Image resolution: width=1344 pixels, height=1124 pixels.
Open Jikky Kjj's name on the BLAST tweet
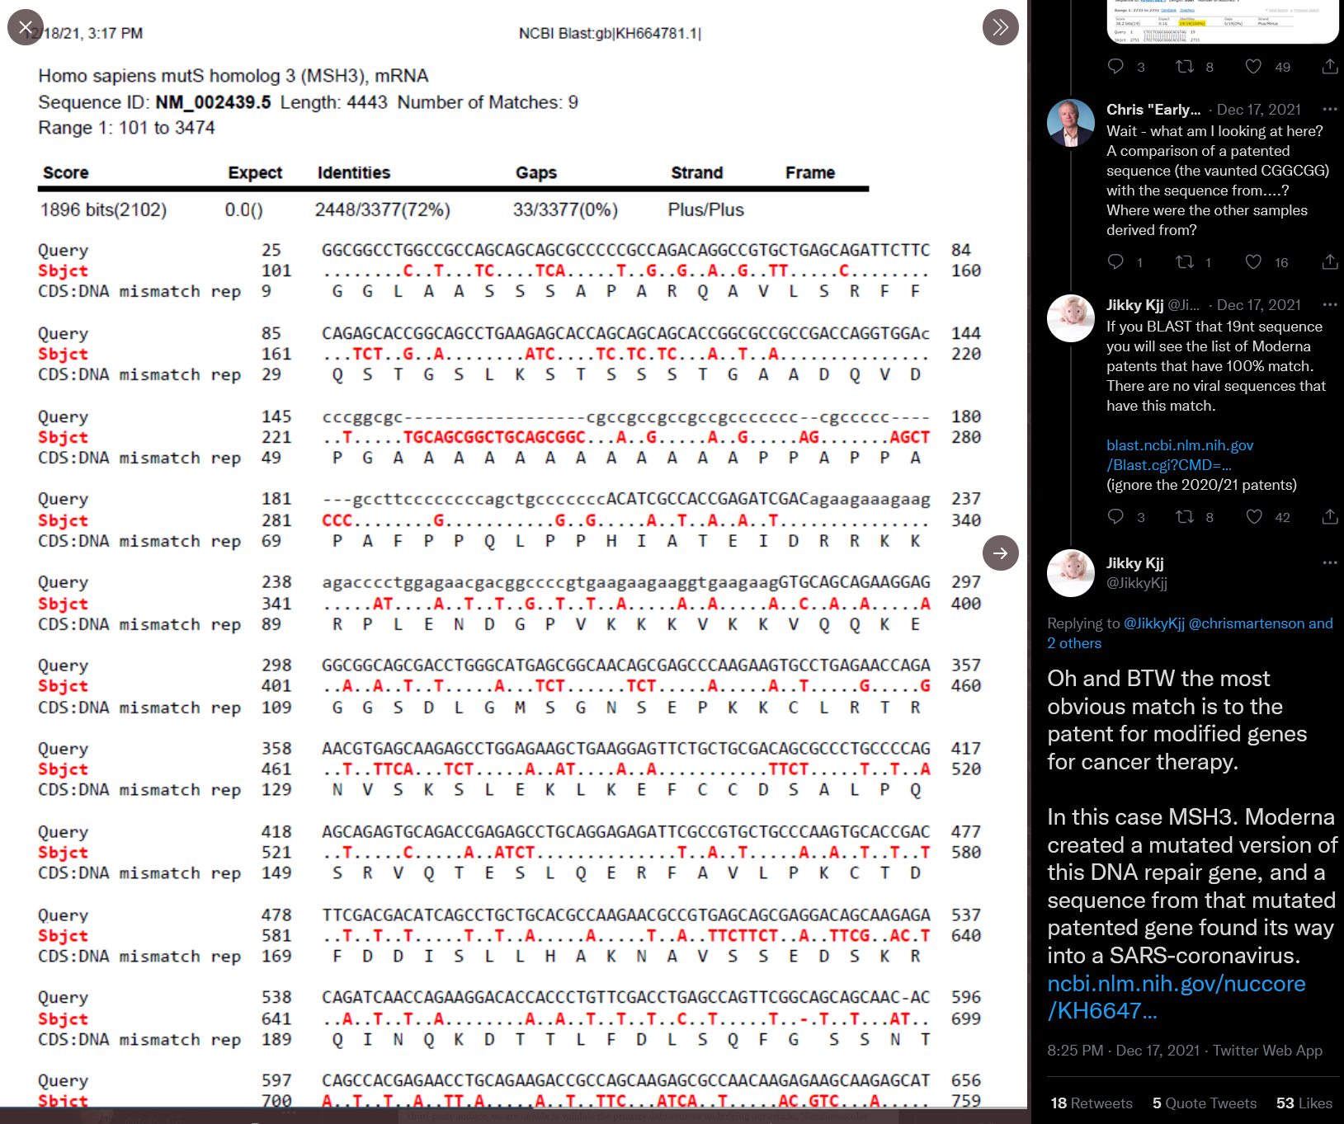(1135, 305)
